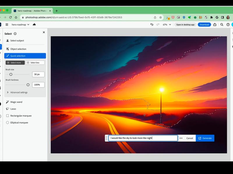This screenshot has width=233, height=174.
Task: Click the info icon next to Select
Action: [15, 34]
